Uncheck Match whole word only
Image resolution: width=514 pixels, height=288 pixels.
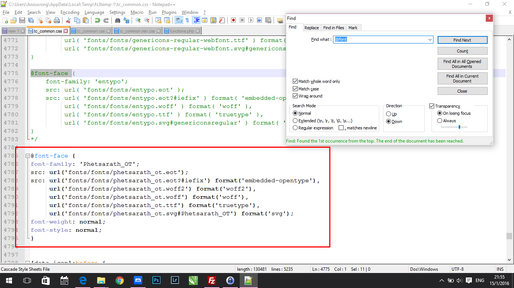[295, 81]
